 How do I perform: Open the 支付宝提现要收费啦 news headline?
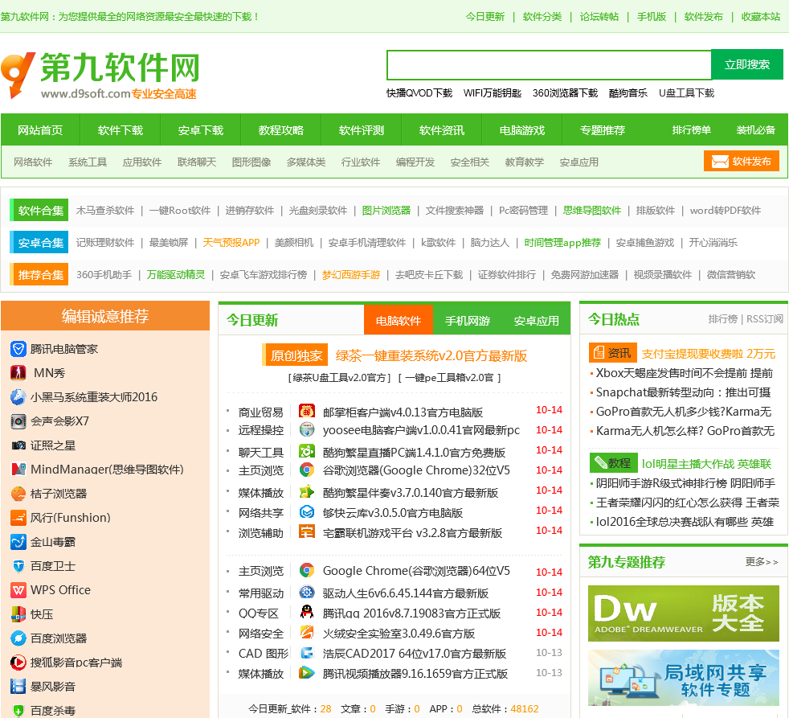tap(708, 354)
